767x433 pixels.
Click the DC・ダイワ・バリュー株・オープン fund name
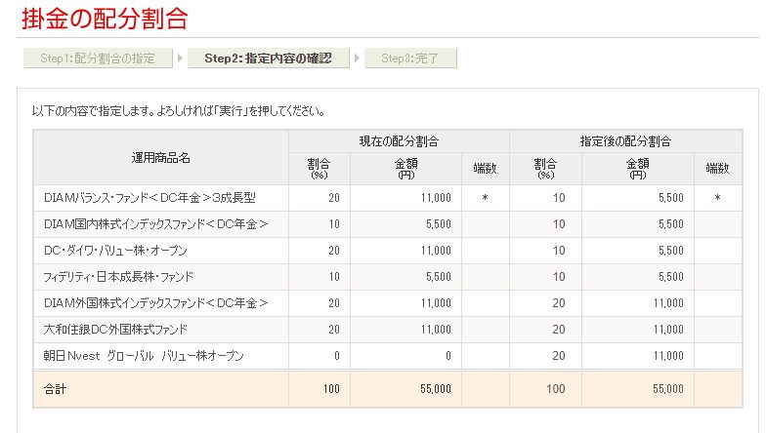point(115,251)
